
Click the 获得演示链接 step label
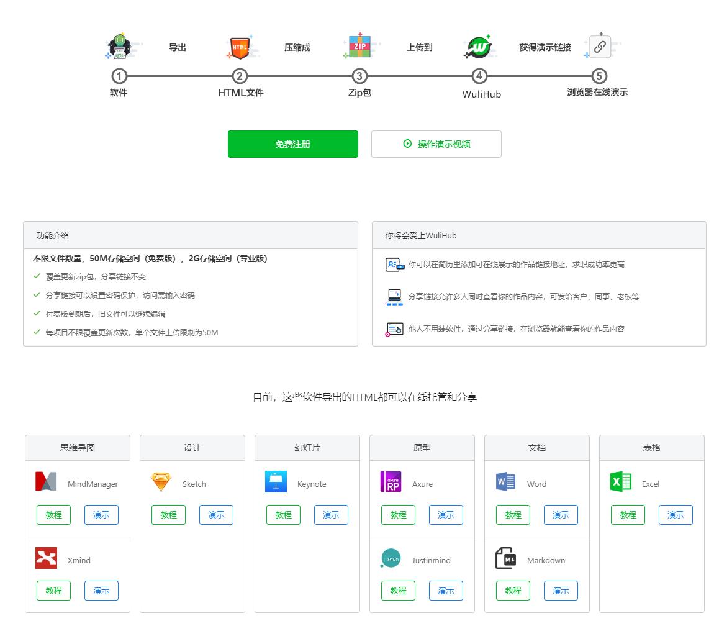pos(545,47)
